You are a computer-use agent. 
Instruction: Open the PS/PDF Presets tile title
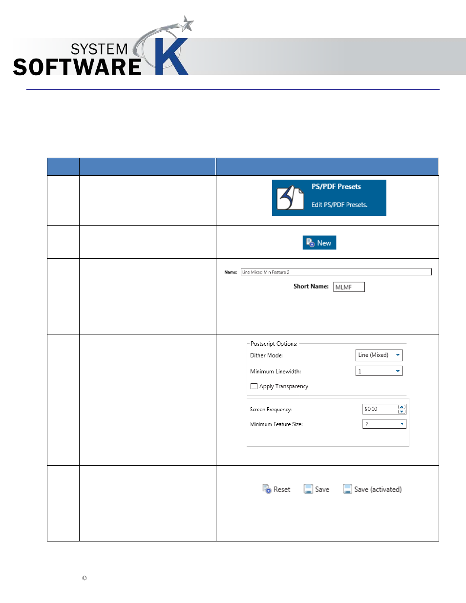click(336, 187)
